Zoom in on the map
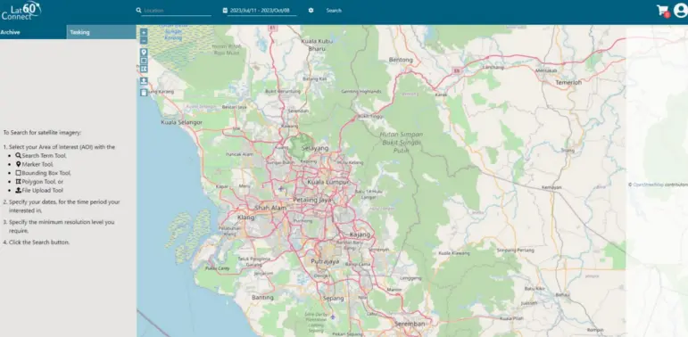 pyautogui.click(x=144, y=32)
